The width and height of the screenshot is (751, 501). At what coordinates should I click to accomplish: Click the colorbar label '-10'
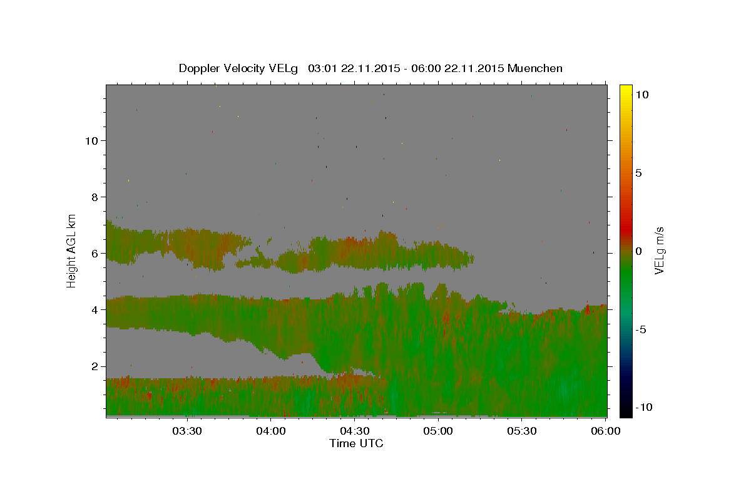(x=644, y=407)
